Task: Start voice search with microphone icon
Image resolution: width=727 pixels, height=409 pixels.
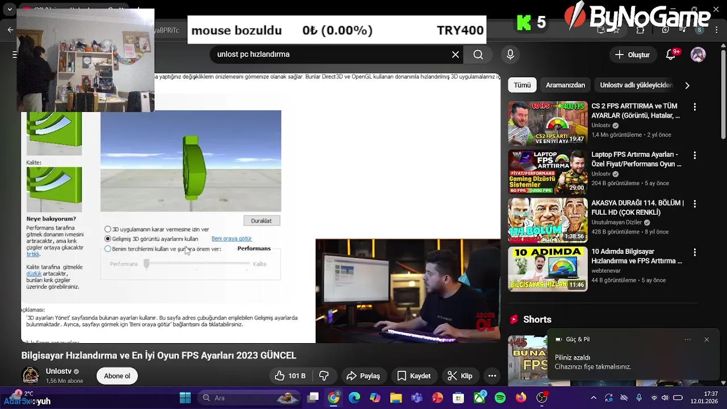Action: pos(510,55)
